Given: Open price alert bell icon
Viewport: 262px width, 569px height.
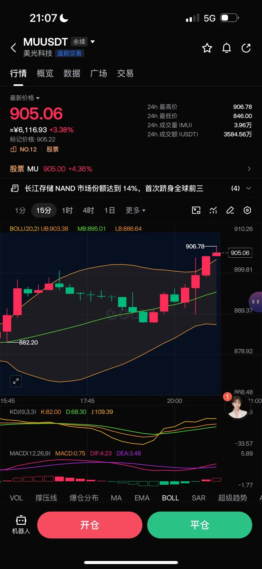Looking at the screenshot, I should coord(227,48).
